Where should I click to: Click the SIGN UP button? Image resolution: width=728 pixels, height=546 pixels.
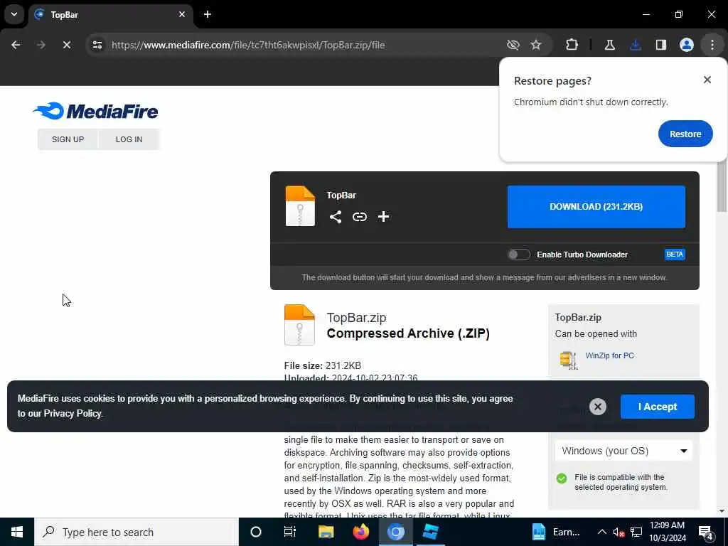68,139
